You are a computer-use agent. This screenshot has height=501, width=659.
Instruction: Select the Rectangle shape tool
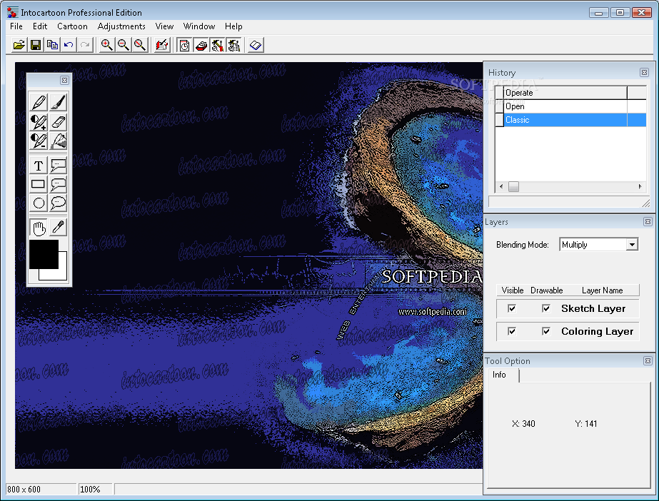39,184
